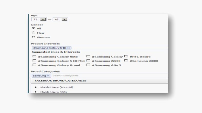Check the #Samsung Galaxy interest box
Image resolution: width=202 pixels, height=113 pixels.
88,56
